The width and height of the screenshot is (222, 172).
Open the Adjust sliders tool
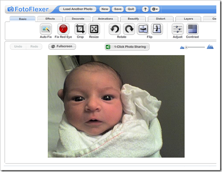click(178, 29)
